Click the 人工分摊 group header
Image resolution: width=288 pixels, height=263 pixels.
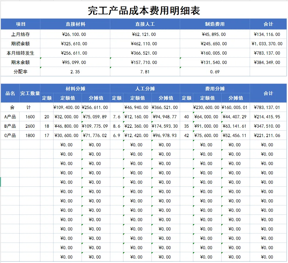click(x=145, y=89)
